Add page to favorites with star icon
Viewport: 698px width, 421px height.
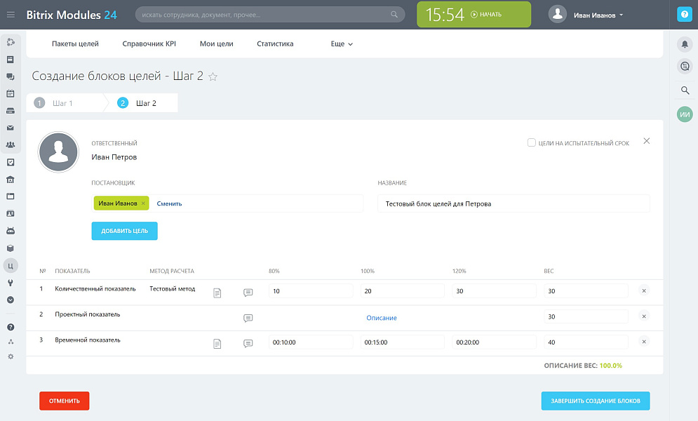[x=213, y=76]
